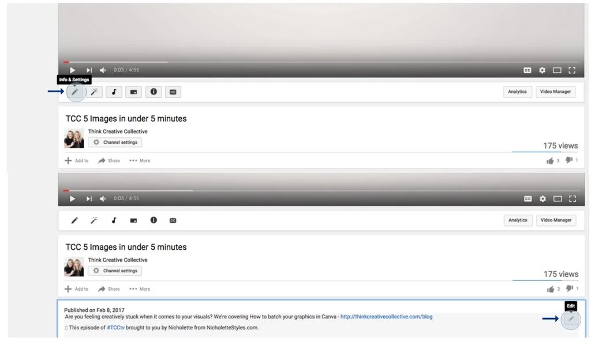
Task: Switch lower player to theater mode
Action: 558,199
